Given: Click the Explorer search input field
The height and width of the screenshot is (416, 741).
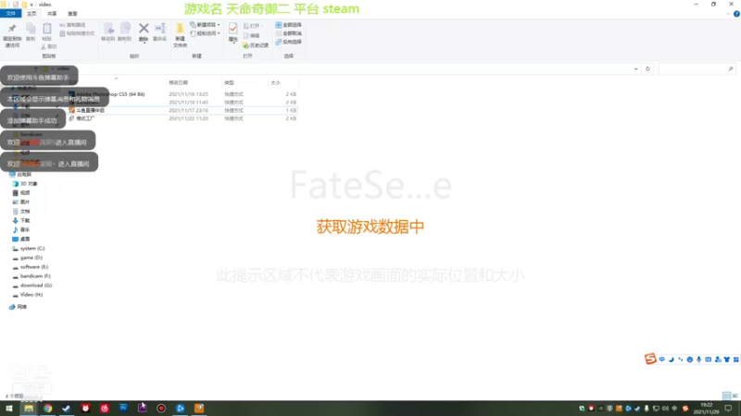Looking at the screenshot, I should (697, 68).
